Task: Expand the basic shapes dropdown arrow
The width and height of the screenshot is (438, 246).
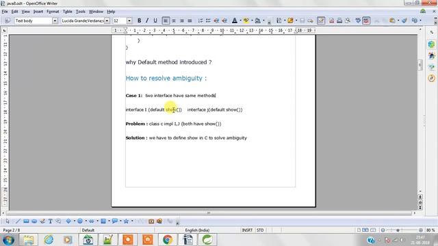Action: click(x=75, y=221)
